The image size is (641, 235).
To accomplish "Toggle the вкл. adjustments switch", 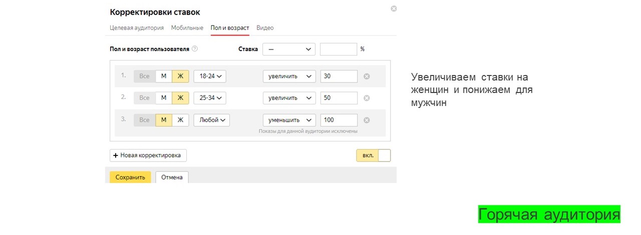I will 373,155.
